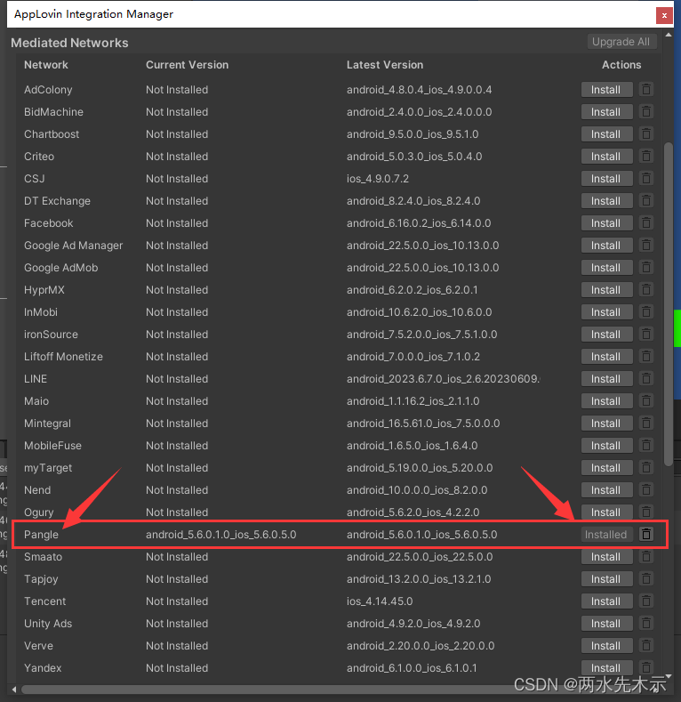Click Not Installed status for Verve
The image size is (681, 702).
point(177,646)
